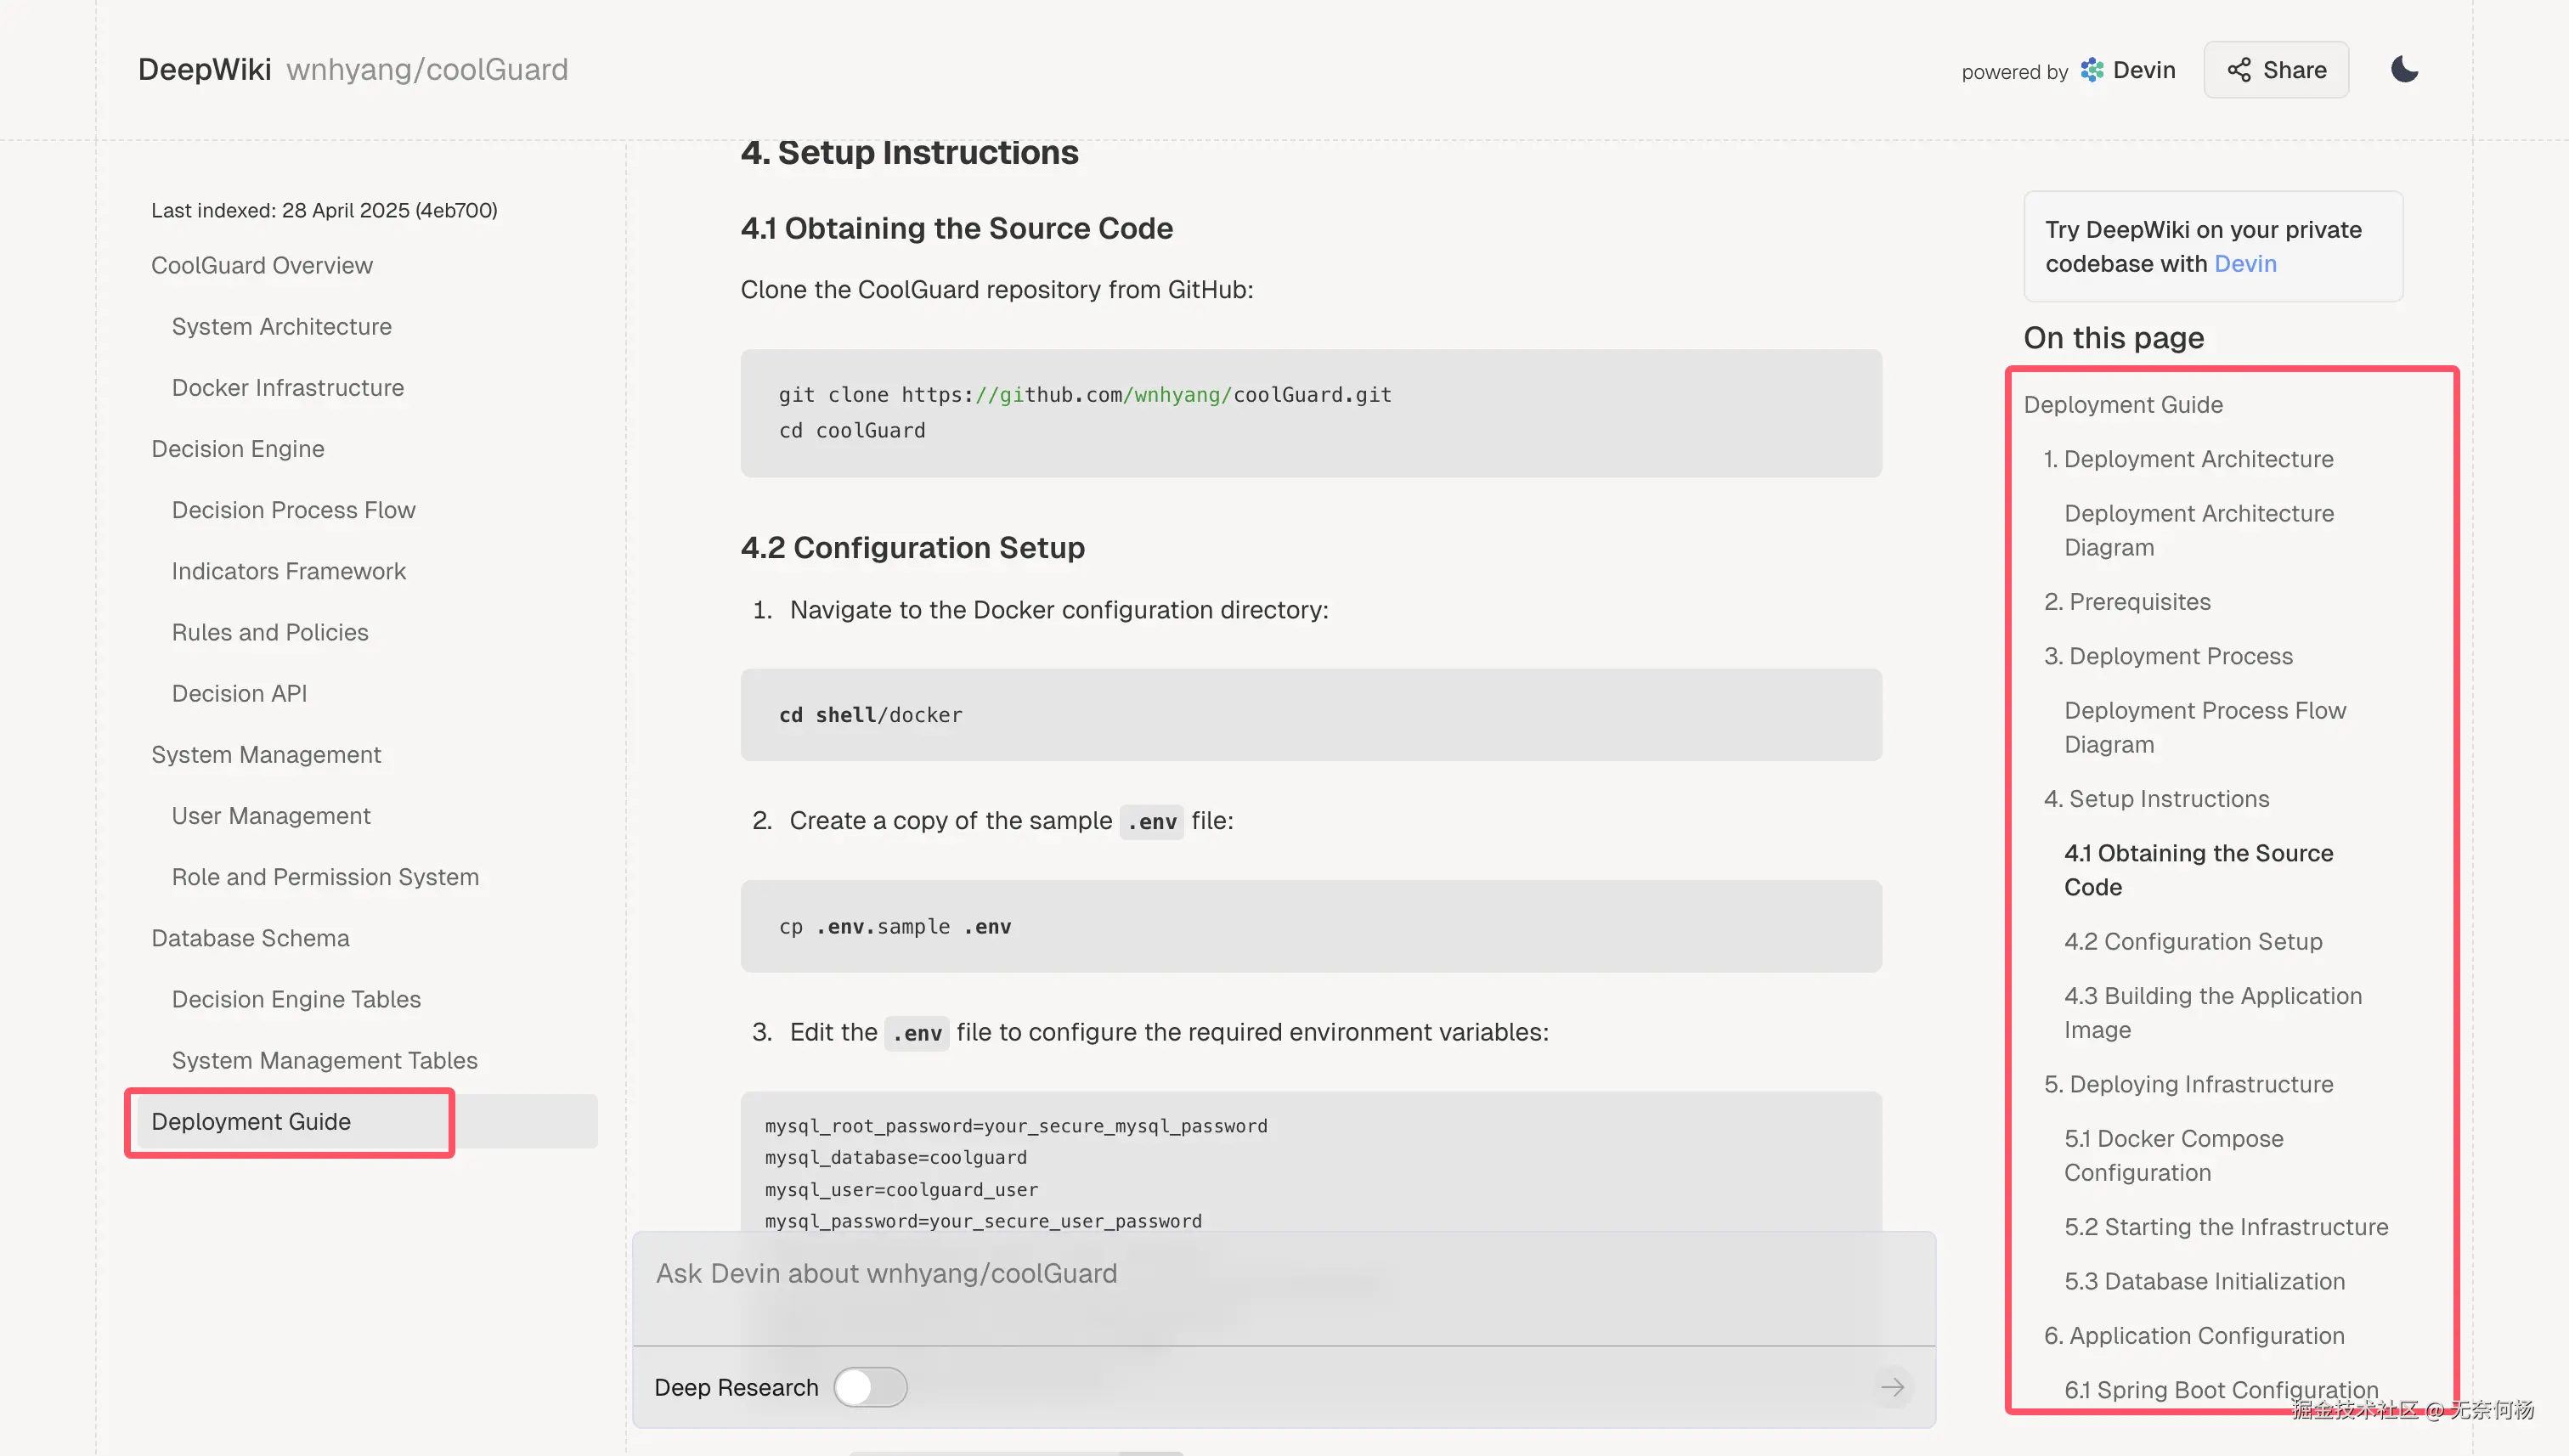Click the submit arrow in the ask box
Image resolution: width=2569 pixels, height=1456 pixels.
[x=1891, y=1387]
